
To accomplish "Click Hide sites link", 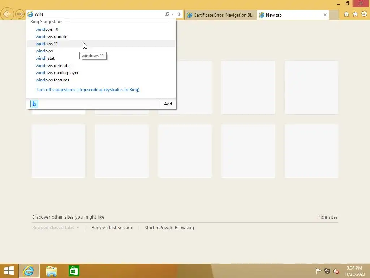I will (327, 217).
